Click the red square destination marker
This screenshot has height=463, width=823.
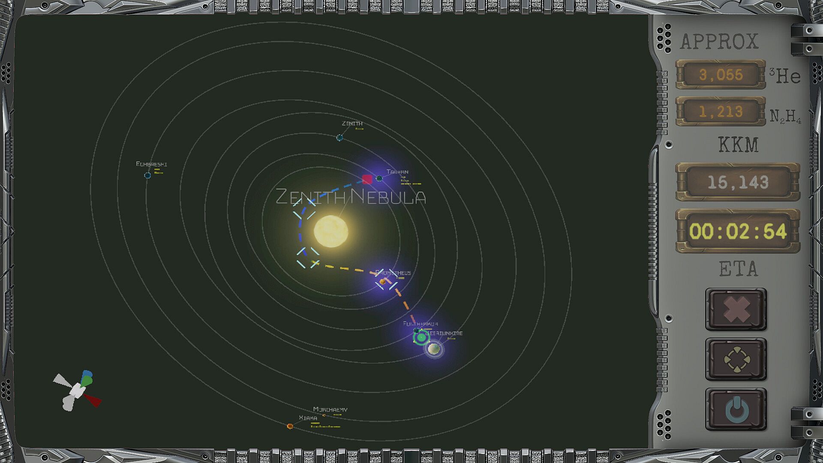(367, 179)
